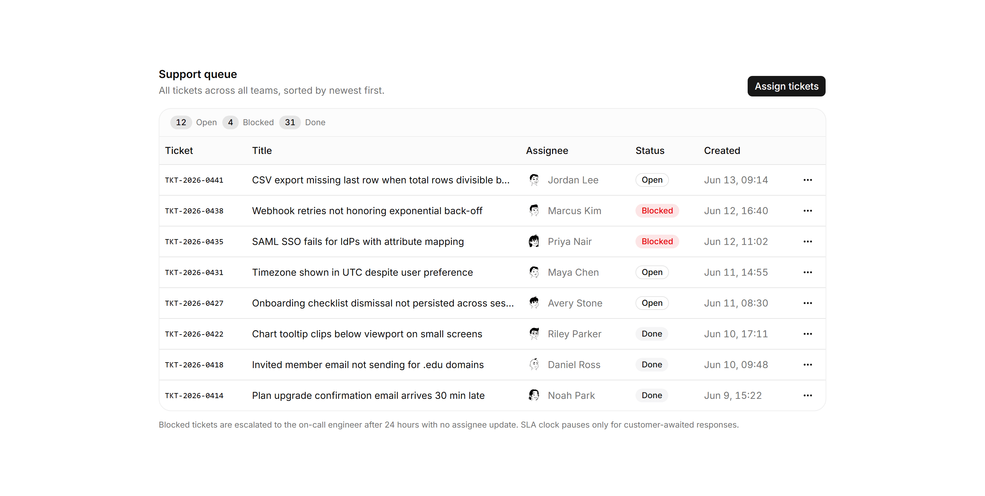Open the CSV export missing last row ticket
985x496 pixels.
point(381,180)
